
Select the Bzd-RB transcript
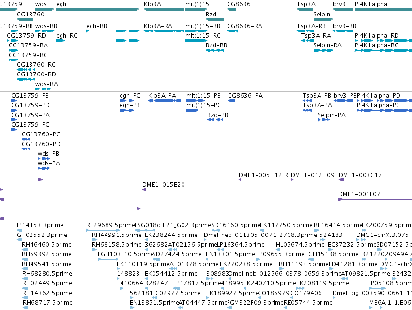215,50
